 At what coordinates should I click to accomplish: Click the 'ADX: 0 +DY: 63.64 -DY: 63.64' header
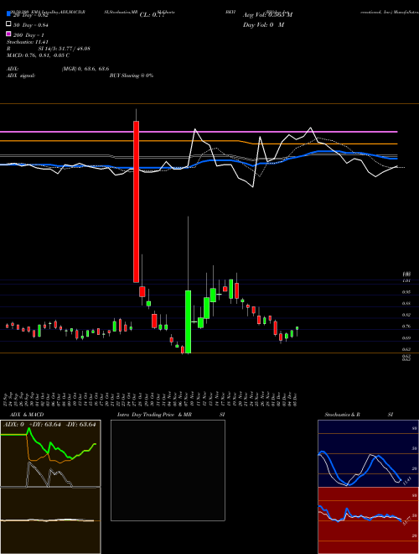(x=49, y=425)
